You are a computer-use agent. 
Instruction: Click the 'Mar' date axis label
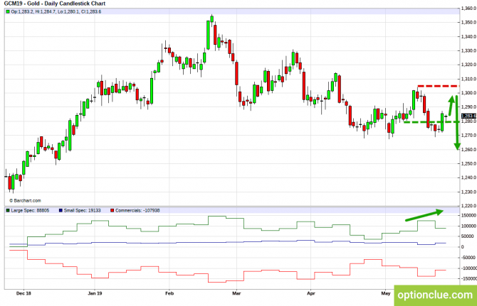(236, 293)
